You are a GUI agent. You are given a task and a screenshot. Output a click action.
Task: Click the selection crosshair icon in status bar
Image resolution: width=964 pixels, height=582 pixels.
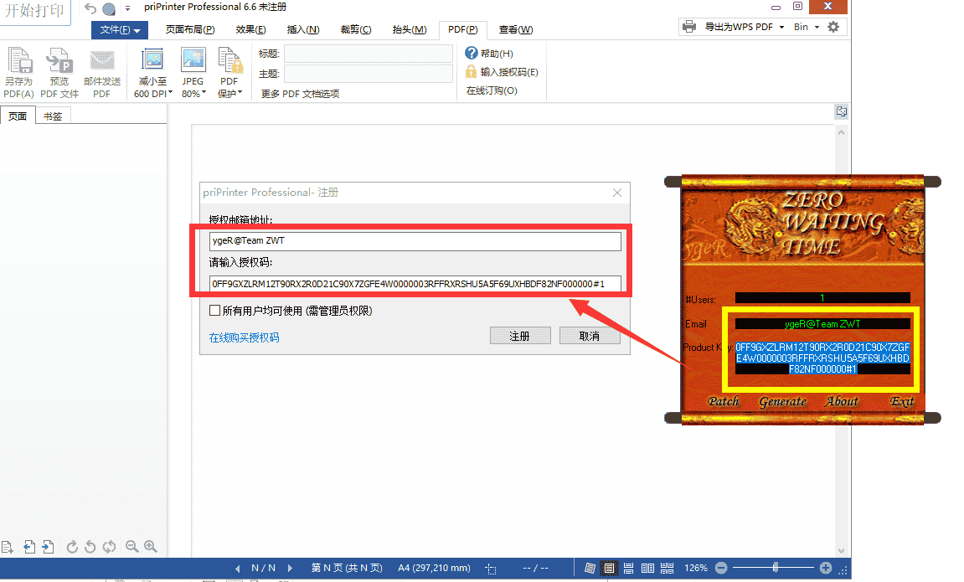pos(491,569)
